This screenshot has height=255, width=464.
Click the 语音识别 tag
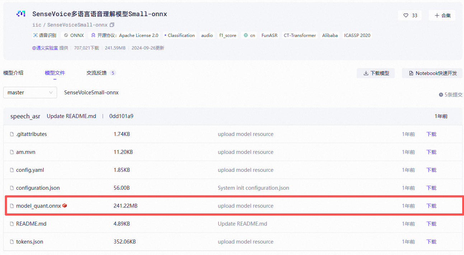[44, 35]
